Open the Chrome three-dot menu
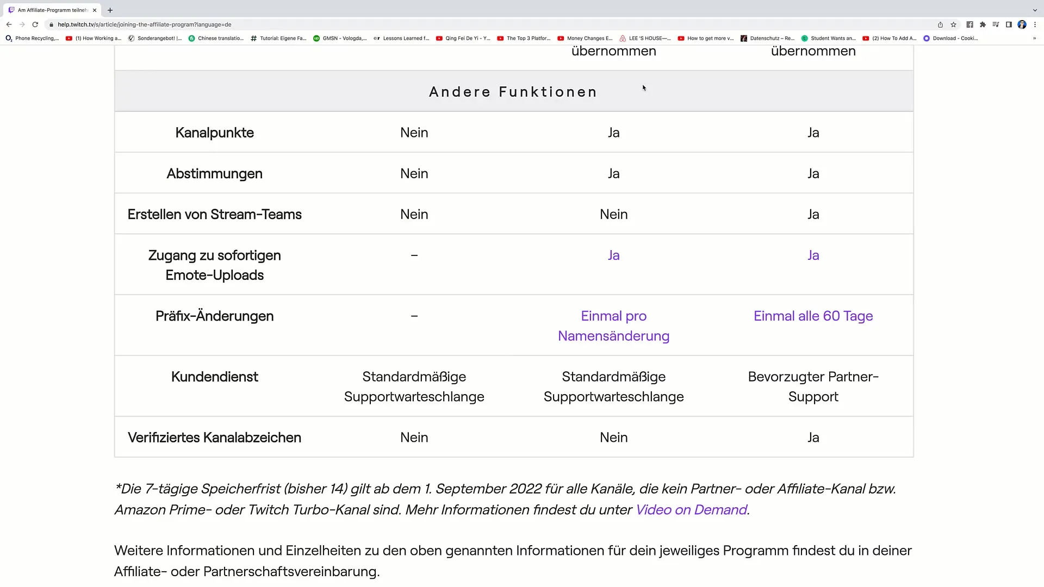Viewport: 1044px width, 587px height. (x=1035, y=24)
